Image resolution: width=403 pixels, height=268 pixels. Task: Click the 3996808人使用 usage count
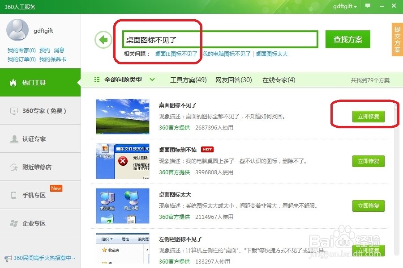(214, 172)
